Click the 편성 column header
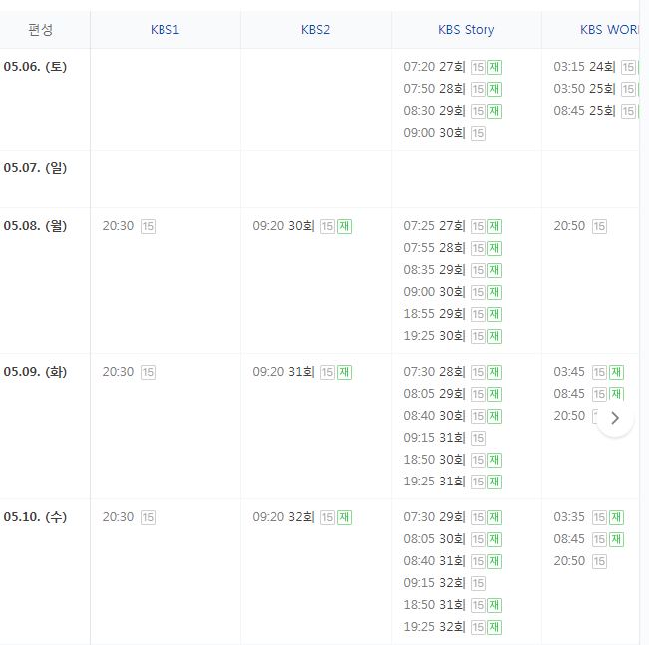The width and height of the screenshot is (649, 645). pos(41,30)
